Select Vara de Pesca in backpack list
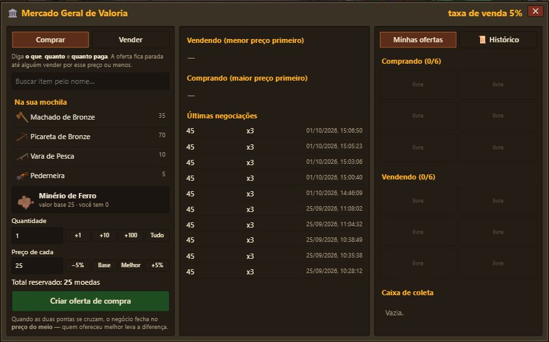Image resolution: width=549 pixels, height=342 pixels. 90,156
